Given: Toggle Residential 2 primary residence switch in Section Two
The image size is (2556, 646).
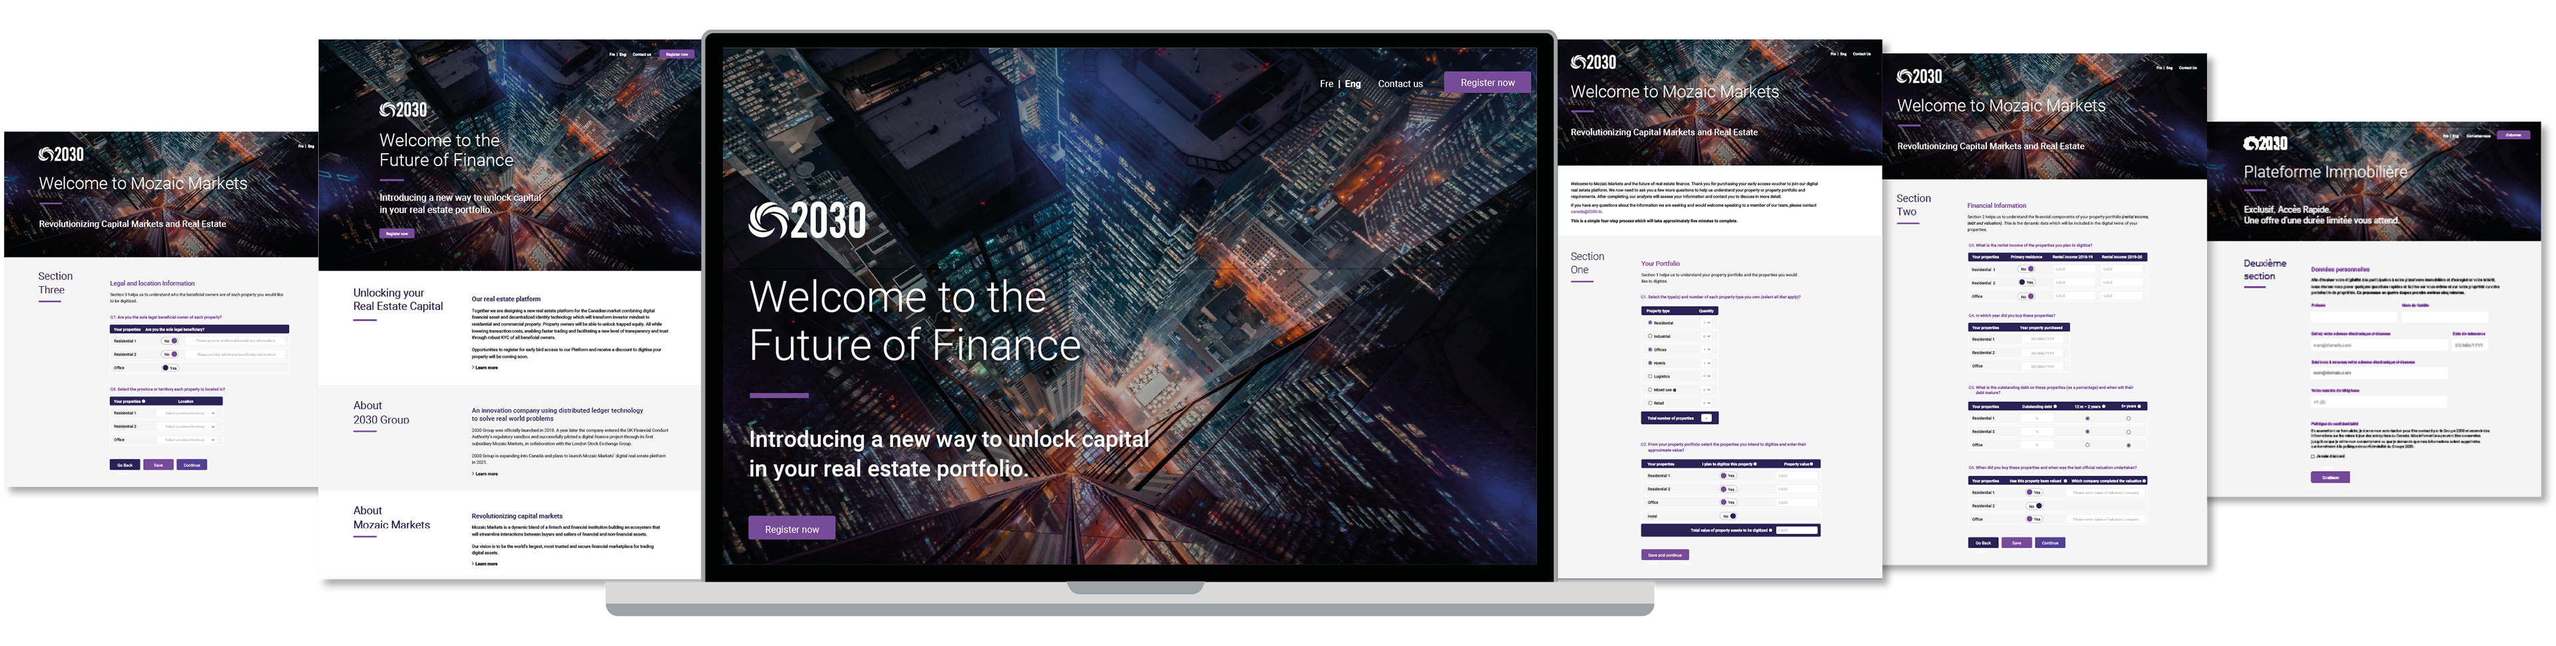Looking at the screenshot, I should pyautogui.click(x=2027, y=282).
